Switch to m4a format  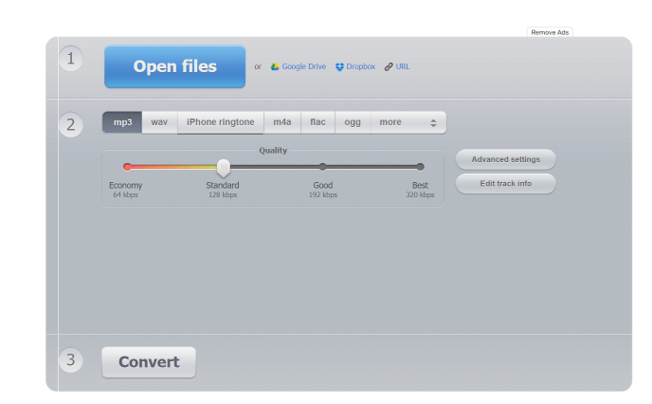tap(281, 122)
